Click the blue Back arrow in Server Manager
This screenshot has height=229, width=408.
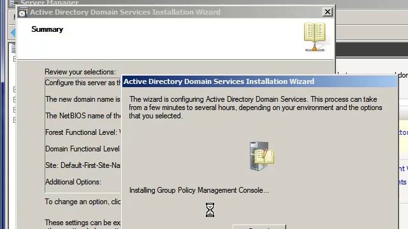click(13, 32)
